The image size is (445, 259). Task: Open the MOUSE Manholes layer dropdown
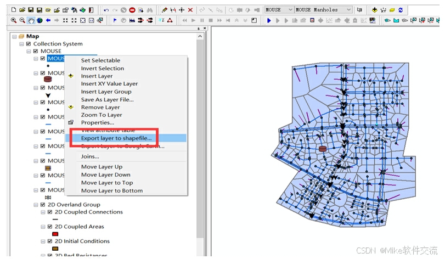pyautogui.click(x=324, y=10)
